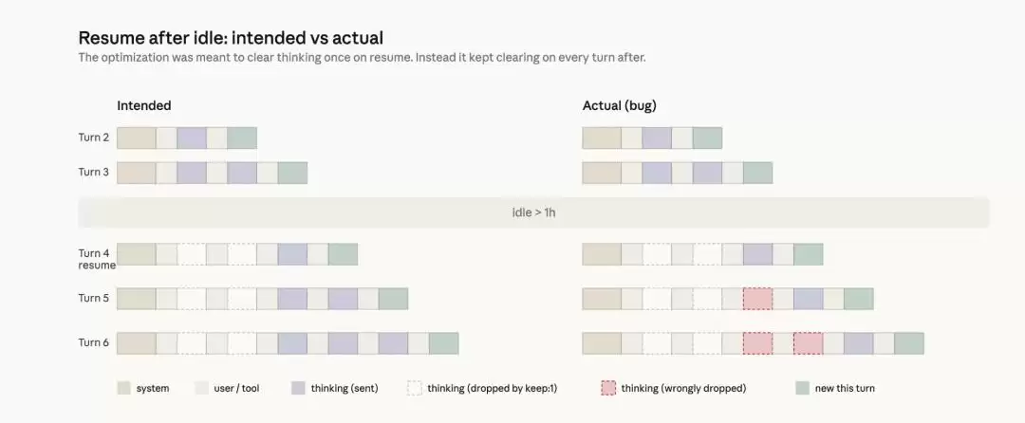Click the Actual (bug) column heading

click(x=621, y=105)
